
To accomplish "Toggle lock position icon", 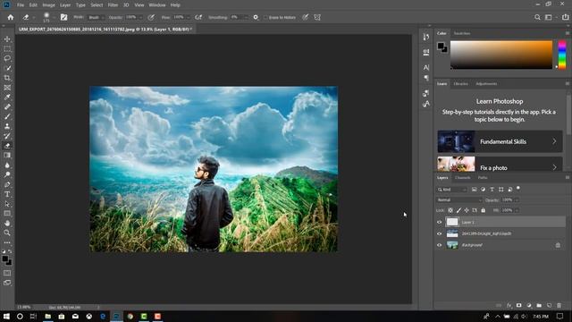I will 467,210.
